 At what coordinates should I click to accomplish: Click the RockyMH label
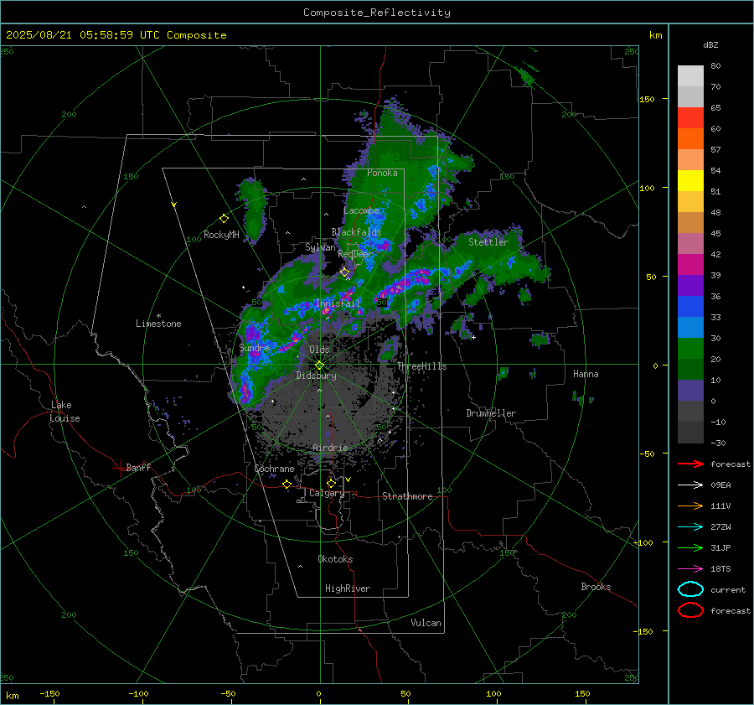coord(221,235)
